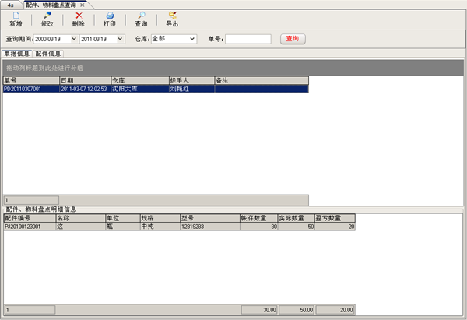Click the 新增 (New) toolbar icon
This screenshot has width=467, height=320.
tap(16, 16)
